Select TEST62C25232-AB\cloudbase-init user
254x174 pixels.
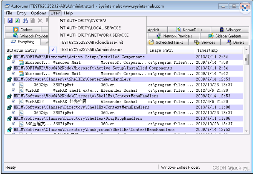(98, 42)
